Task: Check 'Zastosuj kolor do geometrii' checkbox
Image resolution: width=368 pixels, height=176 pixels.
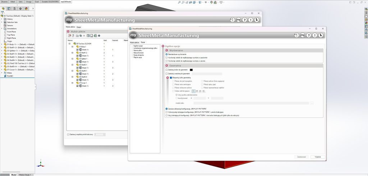Action: 167,70
